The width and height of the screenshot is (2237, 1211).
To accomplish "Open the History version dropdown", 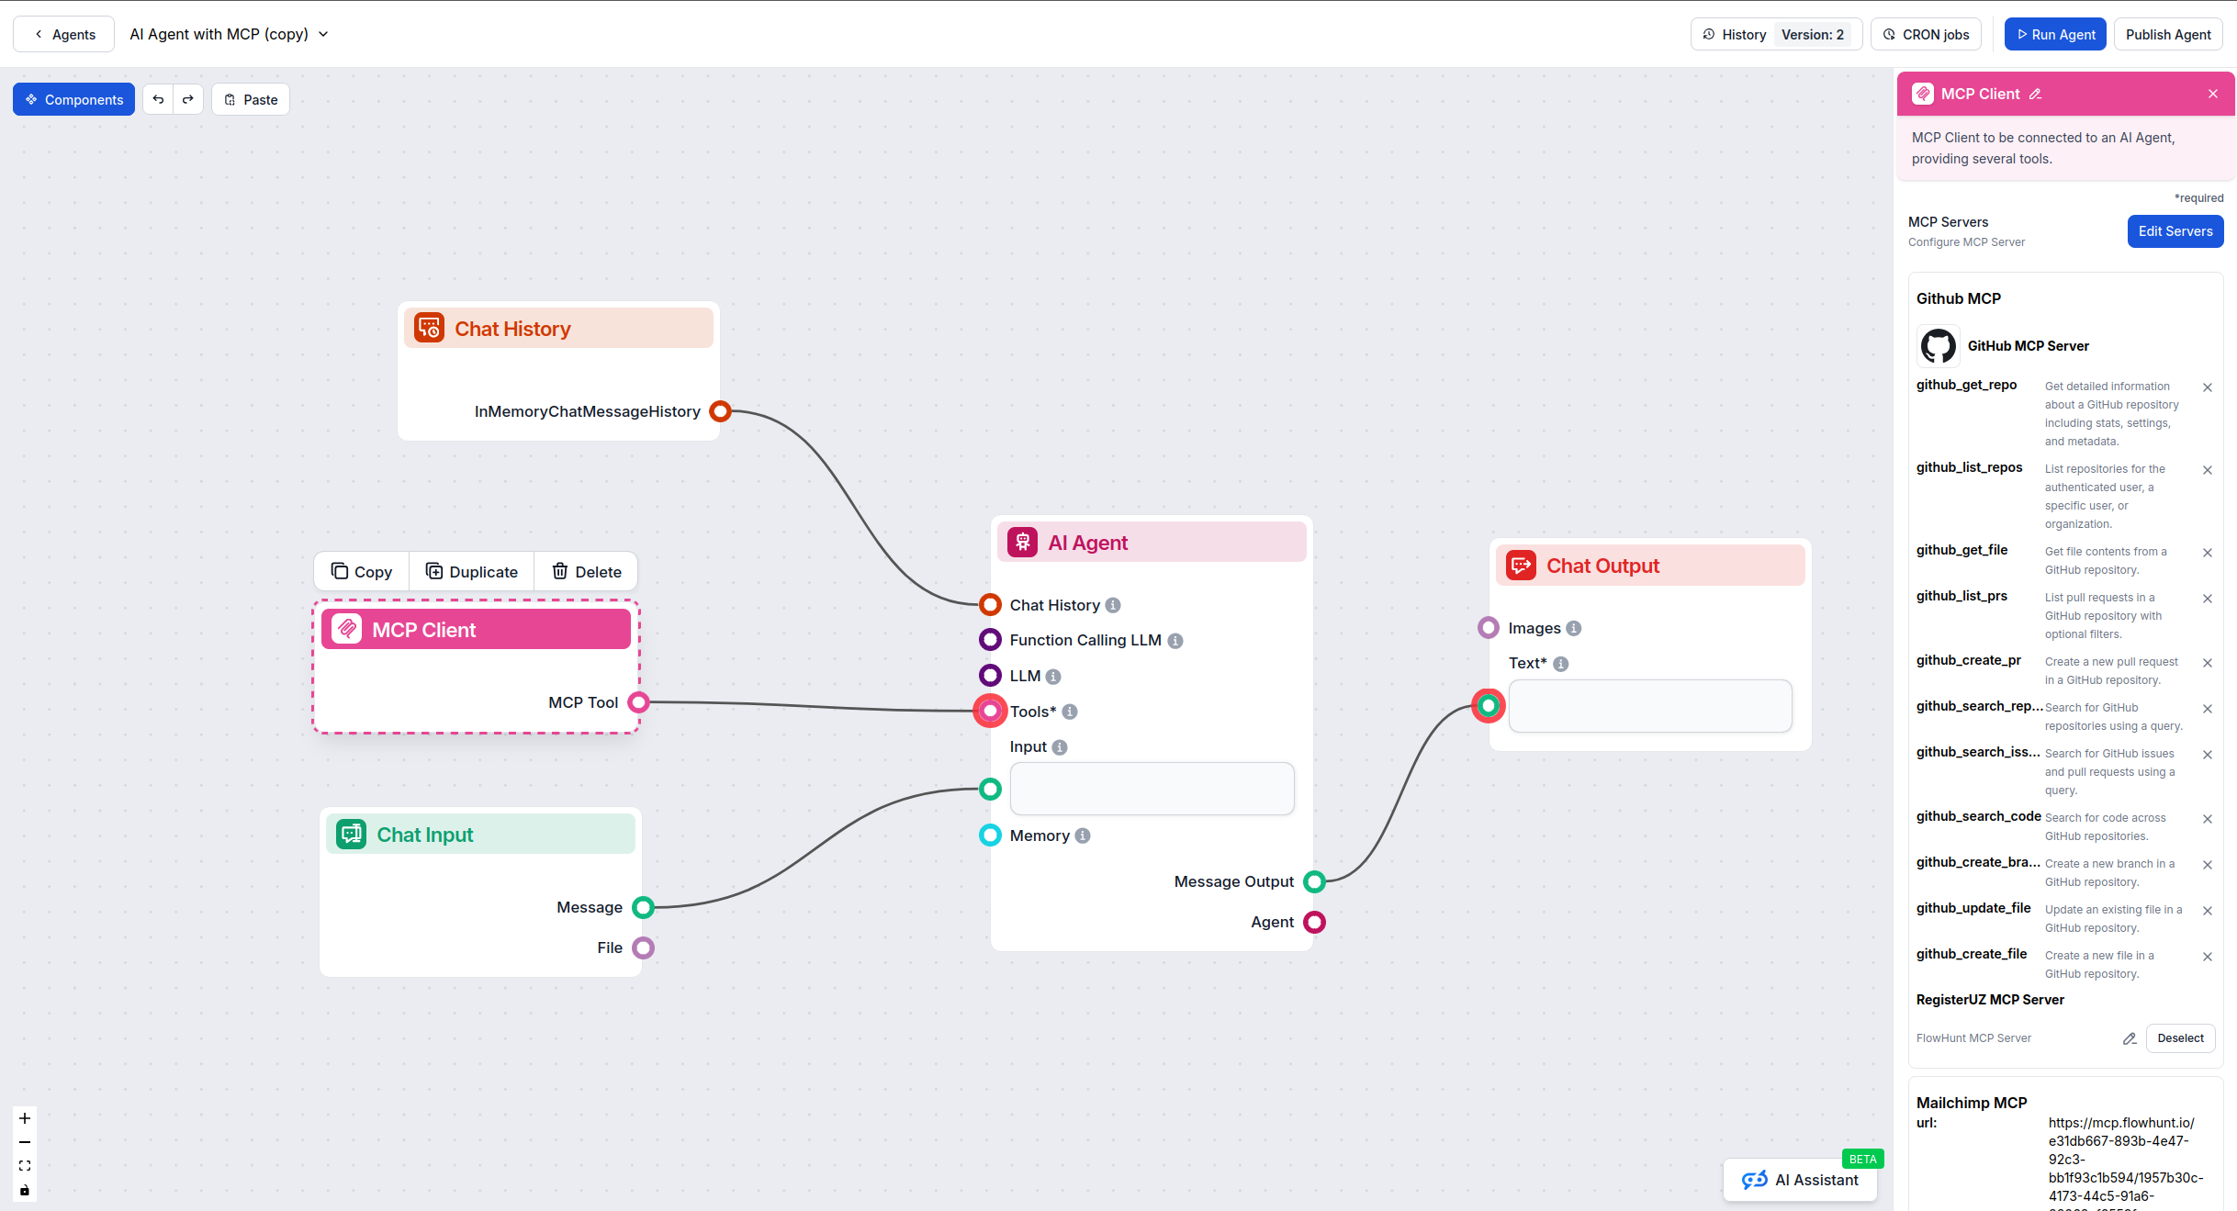I will point(1815,34).
